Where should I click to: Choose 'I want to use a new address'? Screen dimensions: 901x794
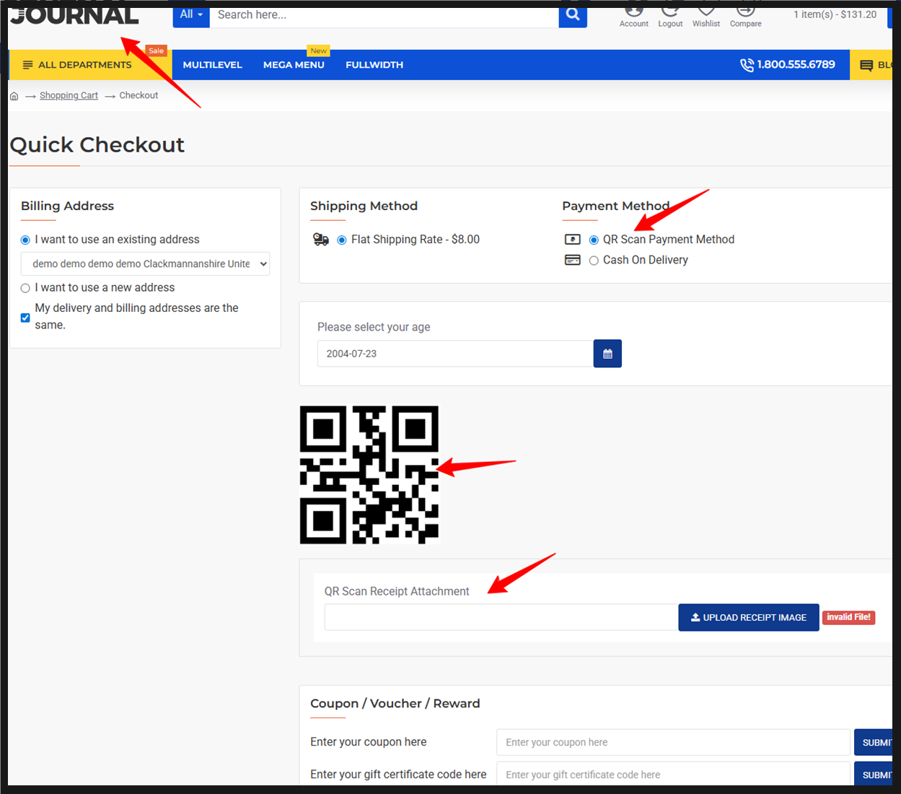[25, 288]
